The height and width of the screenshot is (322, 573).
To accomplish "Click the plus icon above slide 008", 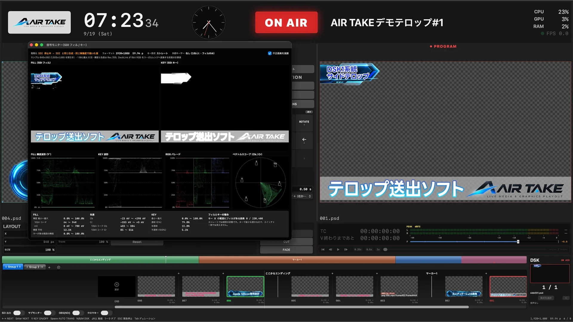I will (179, 273).
